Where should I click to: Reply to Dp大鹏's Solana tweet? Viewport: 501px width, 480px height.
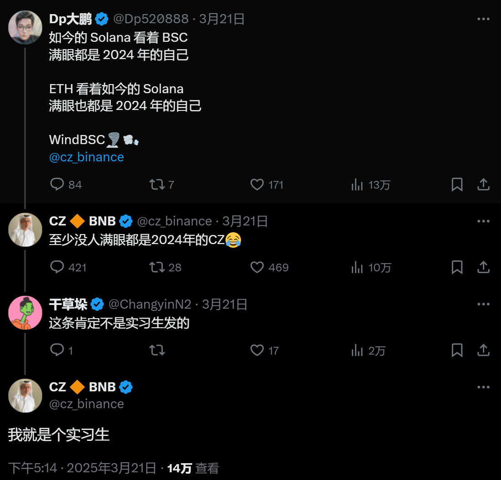[x=57, y=185]
